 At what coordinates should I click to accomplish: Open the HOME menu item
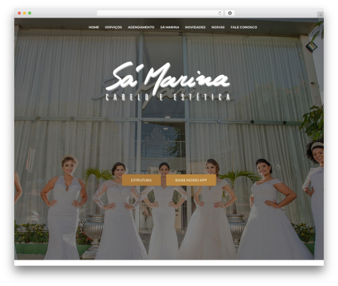click(94, 27)
